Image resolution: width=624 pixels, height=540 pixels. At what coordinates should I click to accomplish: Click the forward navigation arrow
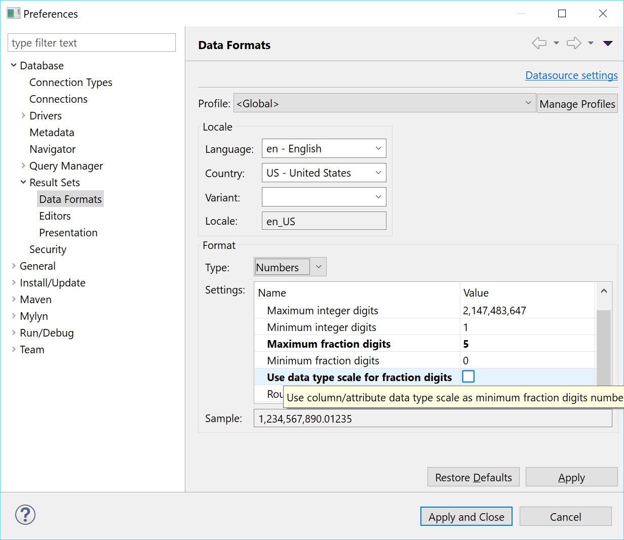click(x=573, y=43)
